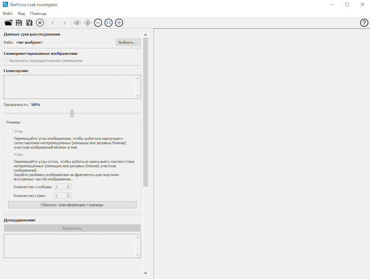Go to previous page with left arrow
The height and width of the screenshot is (279, 370).
[53, 23]
